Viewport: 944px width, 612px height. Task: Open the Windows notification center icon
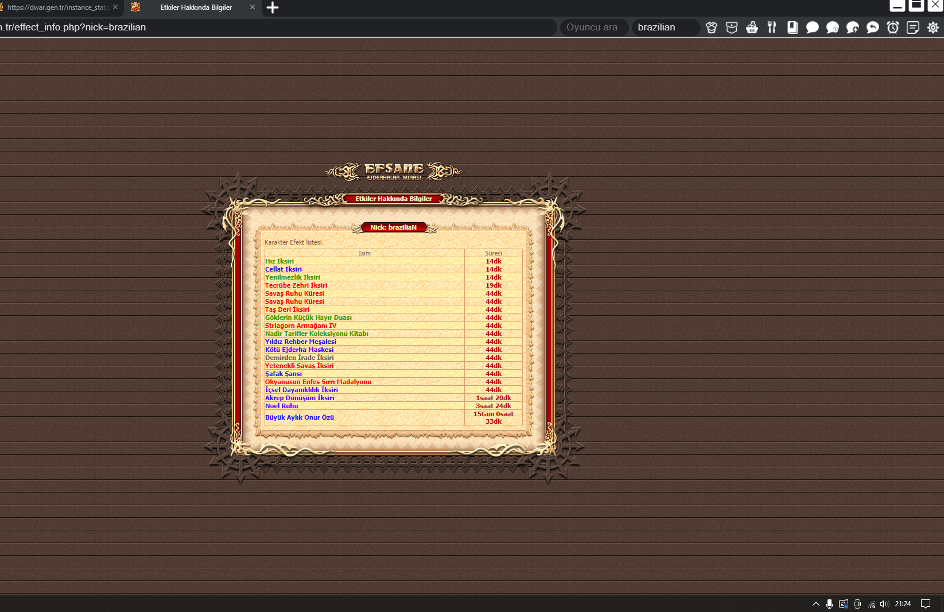(926, 604)
